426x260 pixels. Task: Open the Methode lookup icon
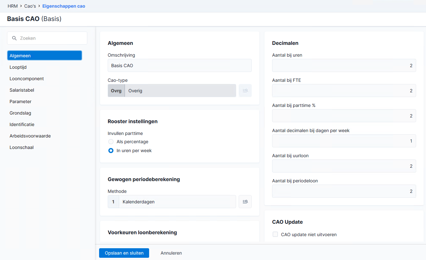tap(245, 202)
